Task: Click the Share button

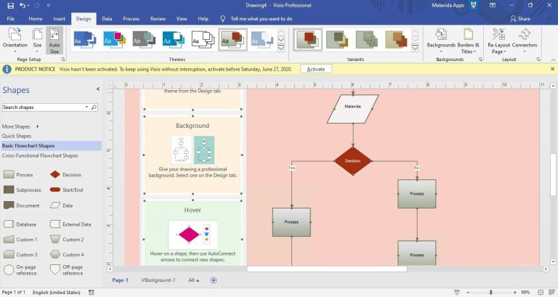Action: (x=519, y=18)
